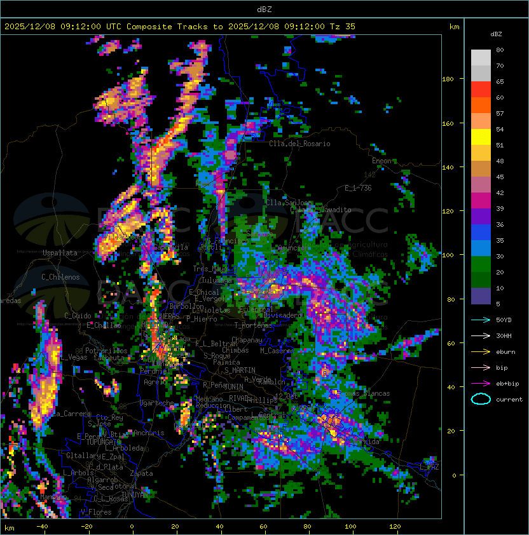The image size is (529, 535).
Task: Select the bright yellow 51-54 dBZ swatch
Action: click(x=481, y=137)
